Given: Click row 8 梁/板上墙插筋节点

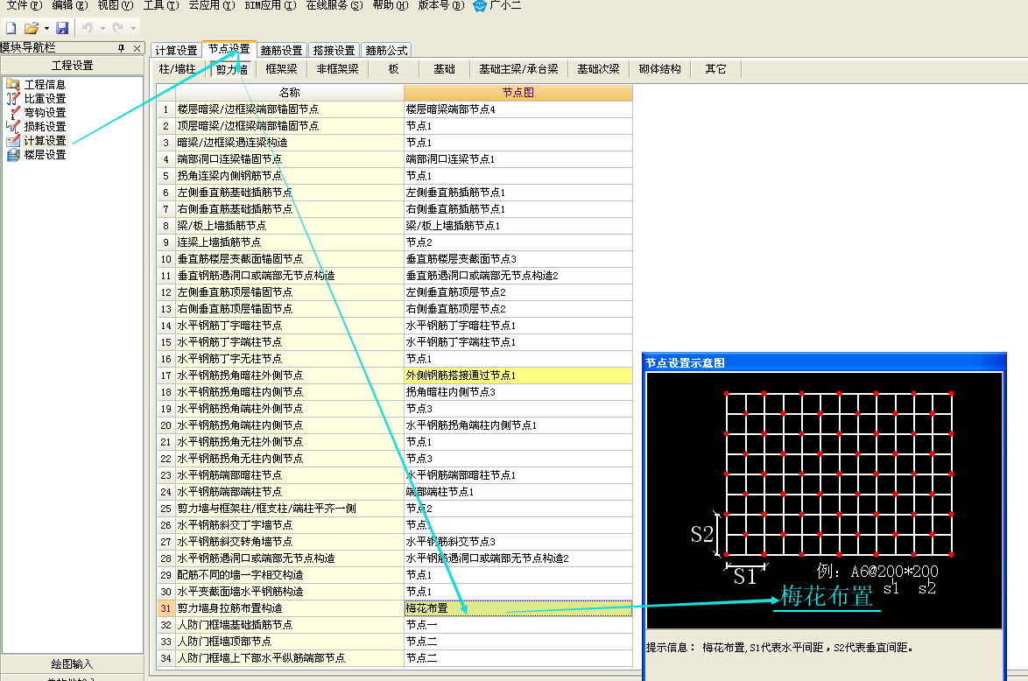Looking at the screenshot, I should (289, 226).
